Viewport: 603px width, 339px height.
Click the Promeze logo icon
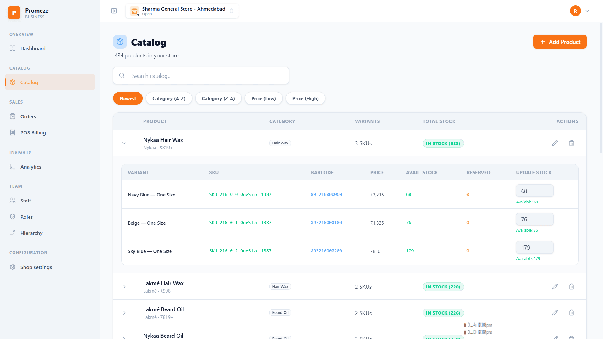pos(14,13)
